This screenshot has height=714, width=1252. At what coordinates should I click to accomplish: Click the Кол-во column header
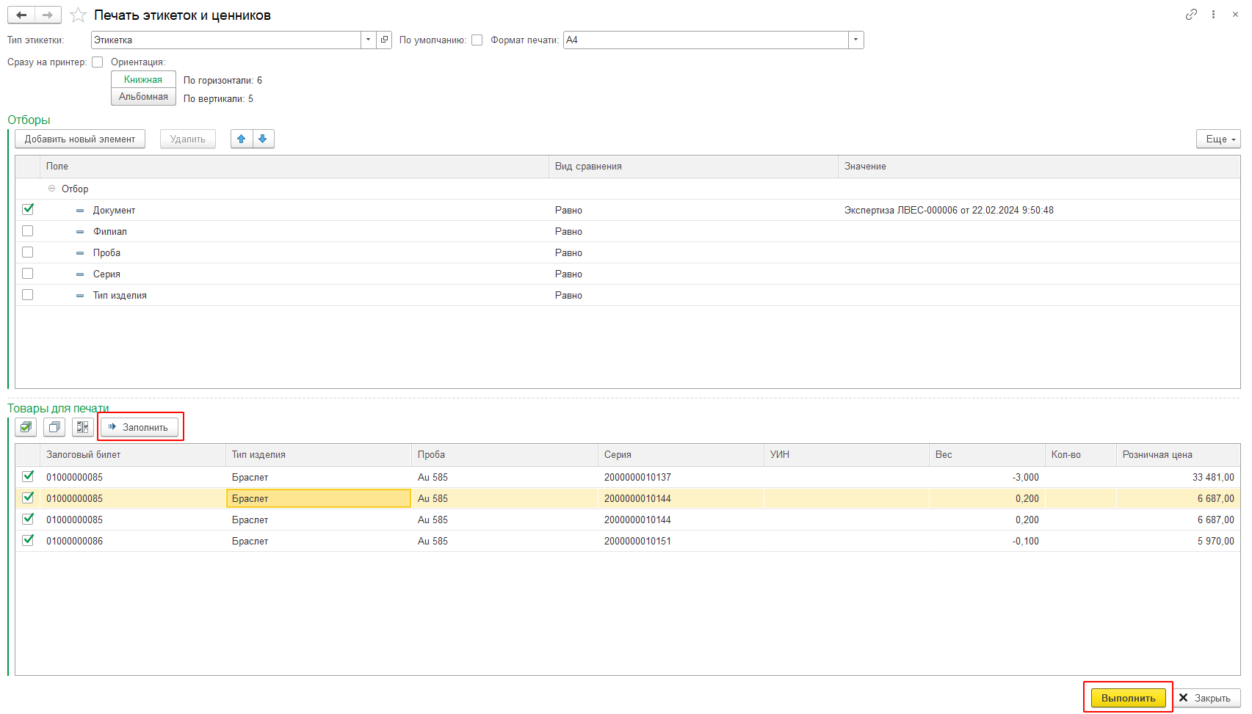click(1080, 455)
